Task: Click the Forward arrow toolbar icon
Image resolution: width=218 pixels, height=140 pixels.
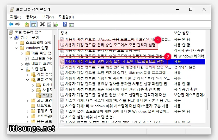Action: pos(18,24)
